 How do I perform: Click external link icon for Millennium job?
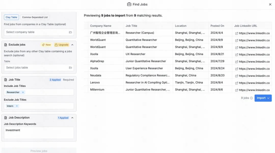[x=236, y=90]
